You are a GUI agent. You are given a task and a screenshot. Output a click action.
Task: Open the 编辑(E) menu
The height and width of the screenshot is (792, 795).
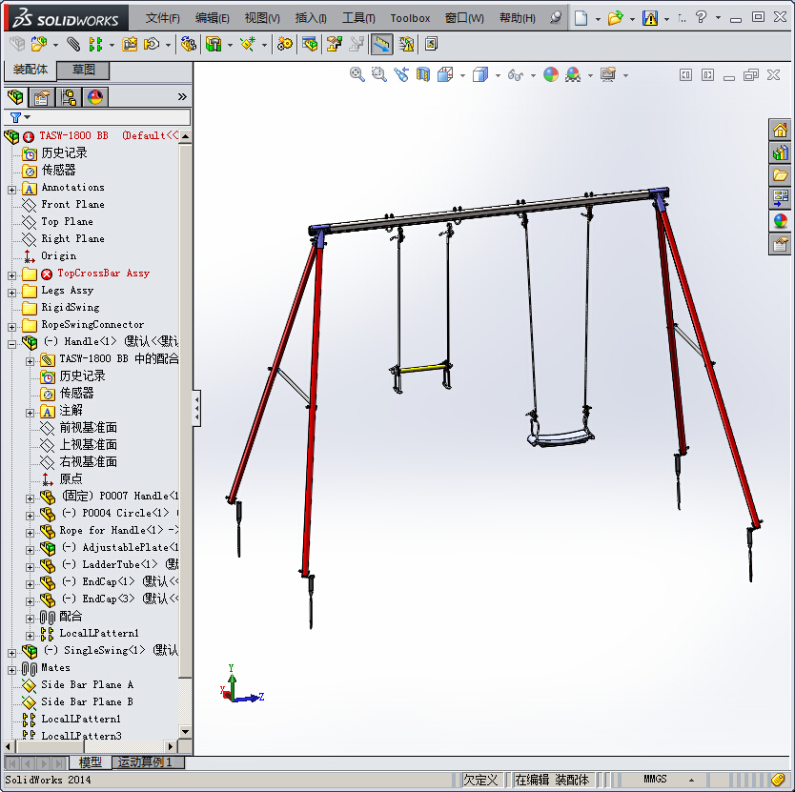[x=213, y=18]
